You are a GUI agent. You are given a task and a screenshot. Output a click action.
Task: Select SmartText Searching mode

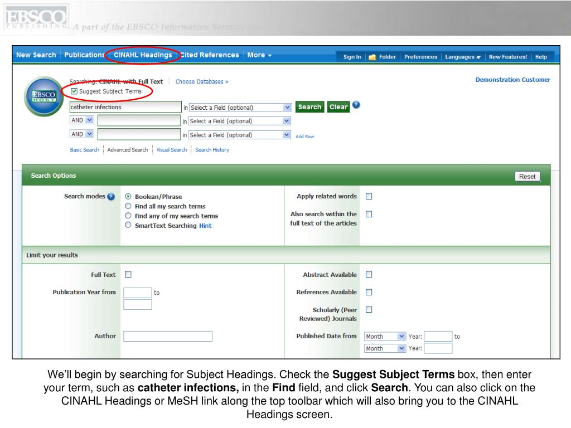click(x=128, y=225)
